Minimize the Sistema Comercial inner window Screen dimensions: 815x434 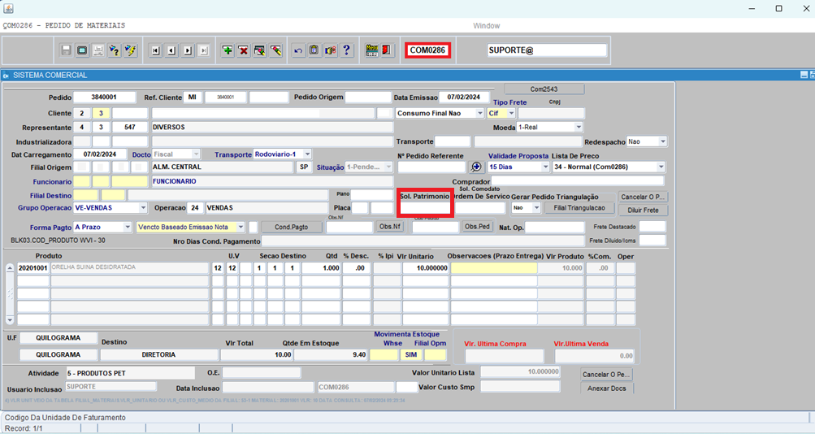point(804,76)
